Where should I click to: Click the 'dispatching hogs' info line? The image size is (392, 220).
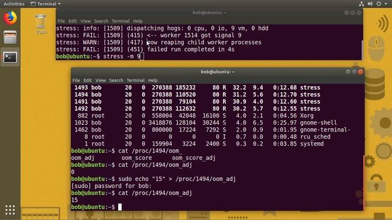click(162, 28)
